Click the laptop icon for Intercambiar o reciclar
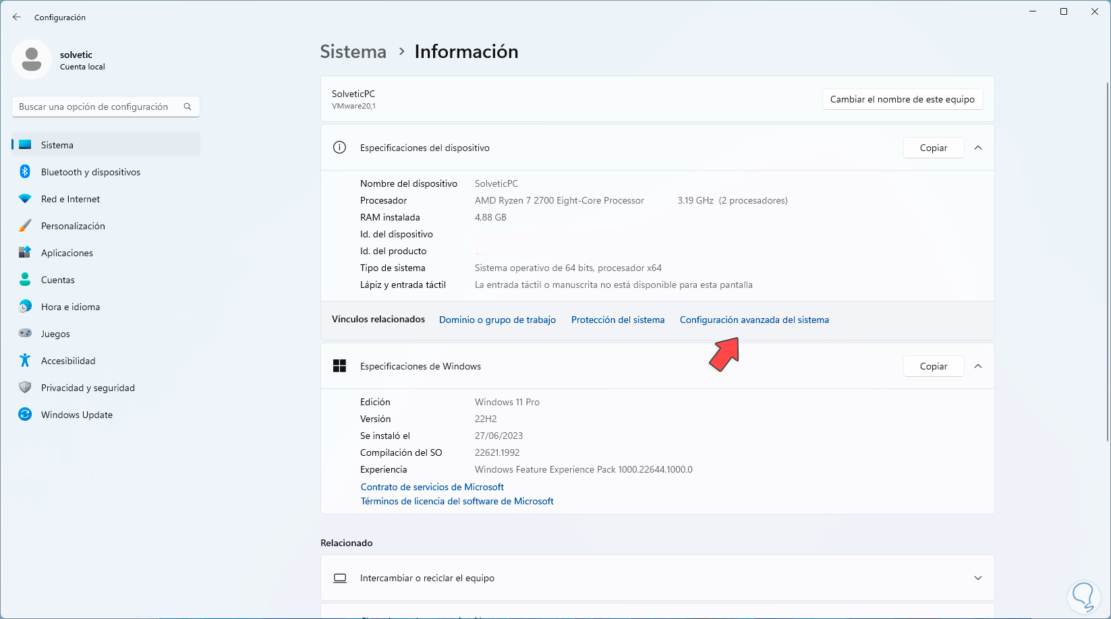The image size is (1111, 619). point(340,579)
